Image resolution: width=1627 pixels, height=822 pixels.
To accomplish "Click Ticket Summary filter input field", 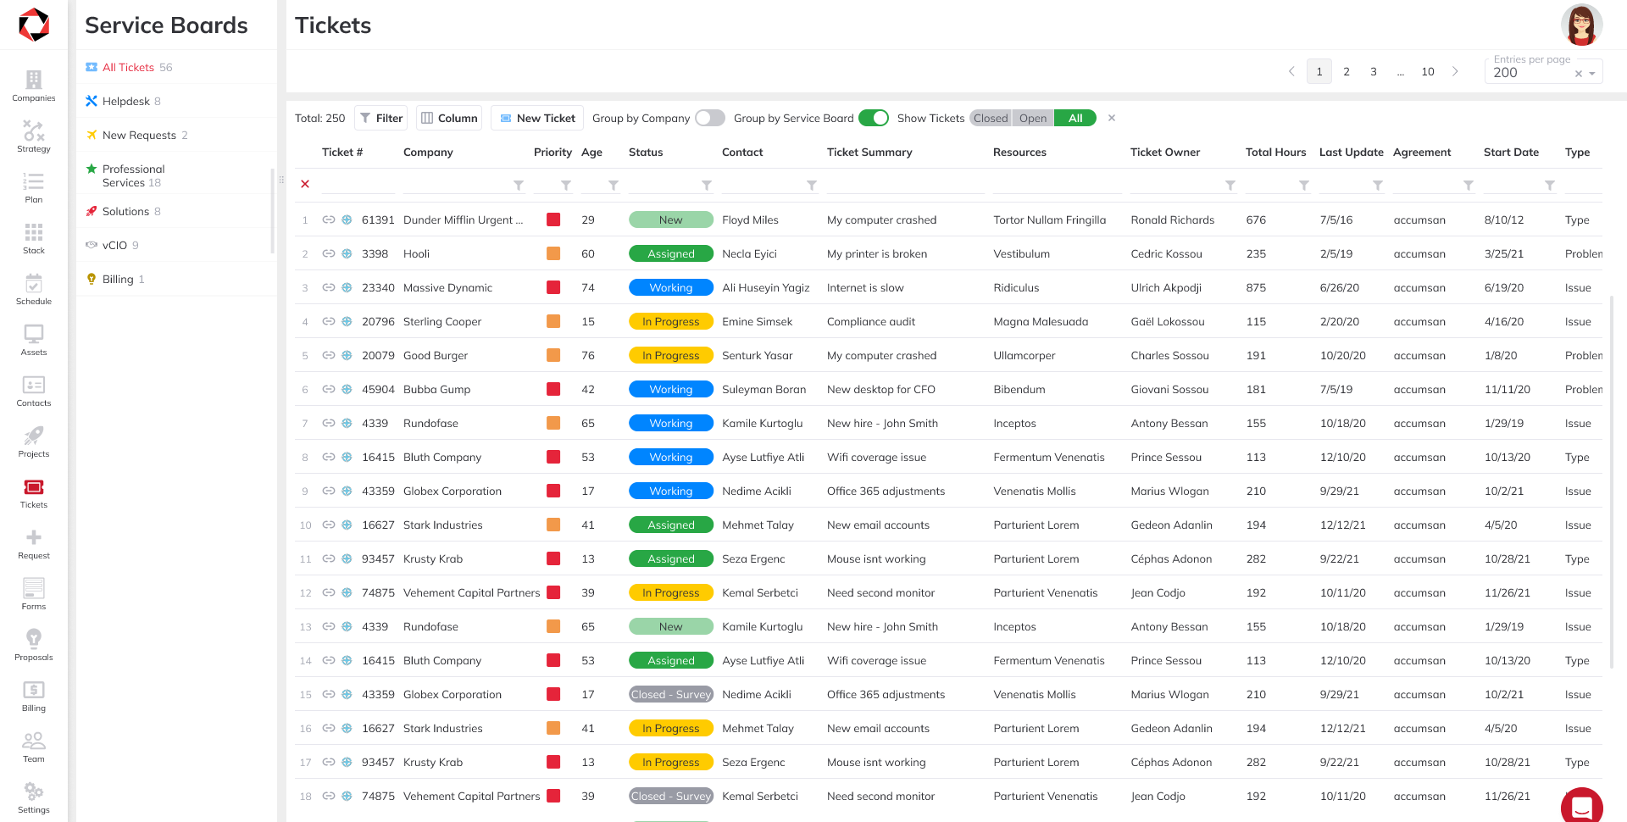I will (x=906, y=185).
